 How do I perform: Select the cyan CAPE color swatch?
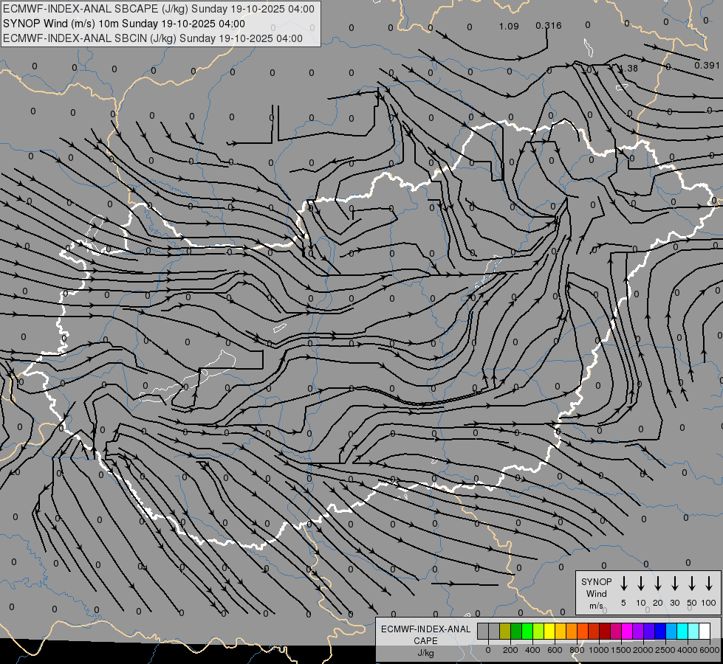click(682, 631)
